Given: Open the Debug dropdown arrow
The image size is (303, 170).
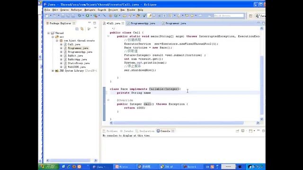Looking at the screenshot, I should point(83,16).
